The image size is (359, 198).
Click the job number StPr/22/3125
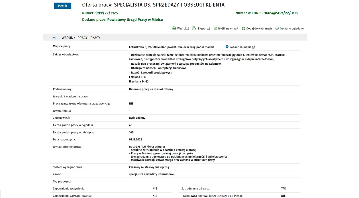tap(107, 13)
